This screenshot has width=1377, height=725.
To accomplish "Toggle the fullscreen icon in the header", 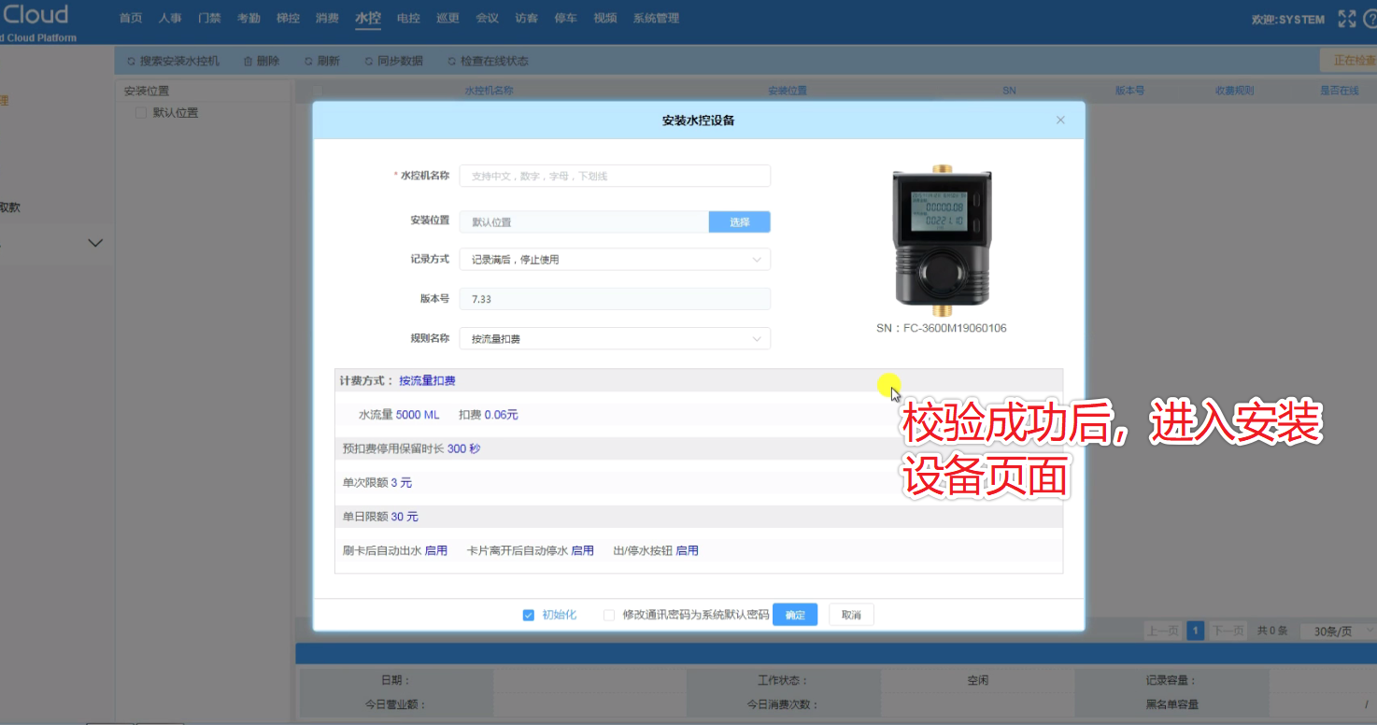I will pos(1347,19).
